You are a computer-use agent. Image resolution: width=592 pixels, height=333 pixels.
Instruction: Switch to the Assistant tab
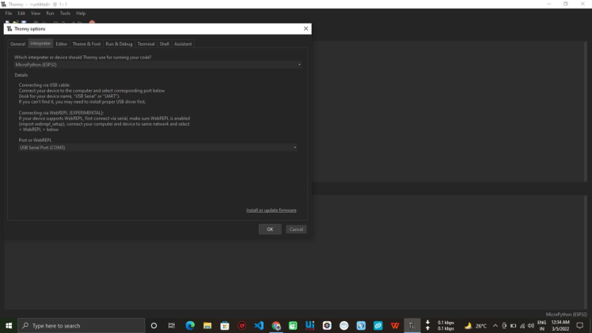point(183,44)
